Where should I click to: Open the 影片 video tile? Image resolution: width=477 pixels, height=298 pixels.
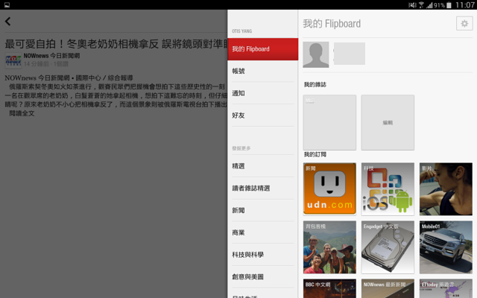point(446,188)
